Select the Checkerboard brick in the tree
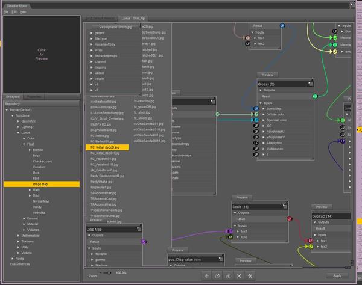362x285 pixels. point(43,161)
